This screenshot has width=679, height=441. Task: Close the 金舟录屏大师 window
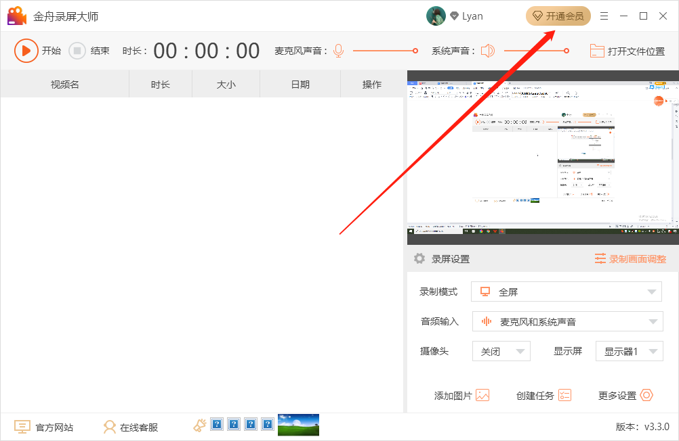[x=663, y=16]
